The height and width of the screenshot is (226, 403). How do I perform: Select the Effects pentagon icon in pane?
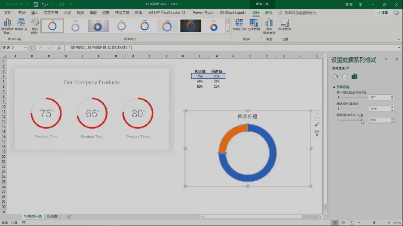tap(345, 77)
